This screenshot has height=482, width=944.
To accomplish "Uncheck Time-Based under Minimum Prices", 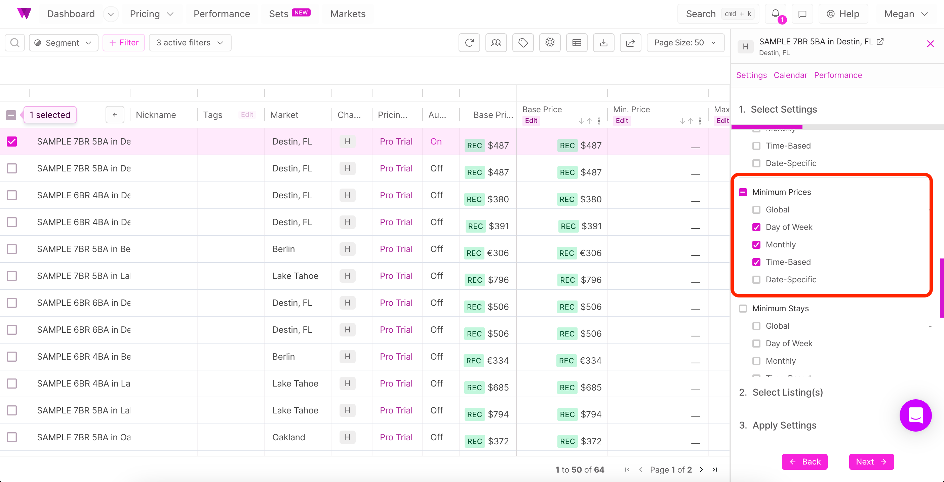I will pyautogui.click(x=756, y=262).
